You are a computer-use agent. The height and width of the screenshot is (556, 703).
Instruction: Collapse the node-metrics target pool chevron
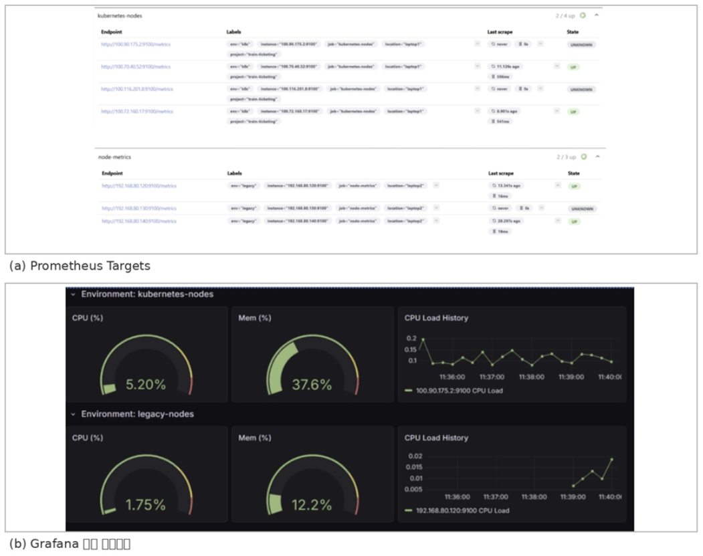click(597, 157)
